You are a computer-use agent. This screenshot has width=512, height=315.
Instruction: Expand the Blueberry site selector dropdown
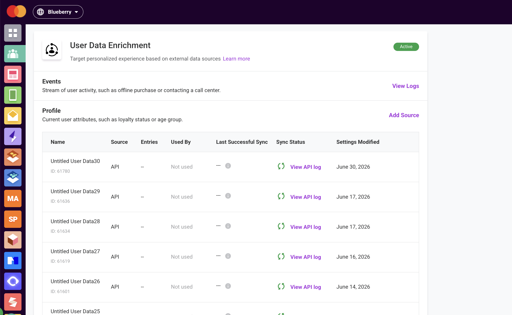58,12
